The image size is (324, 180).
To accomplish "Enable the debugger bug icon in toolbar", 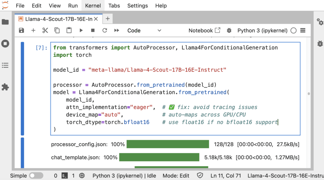I will click(229, 31).
